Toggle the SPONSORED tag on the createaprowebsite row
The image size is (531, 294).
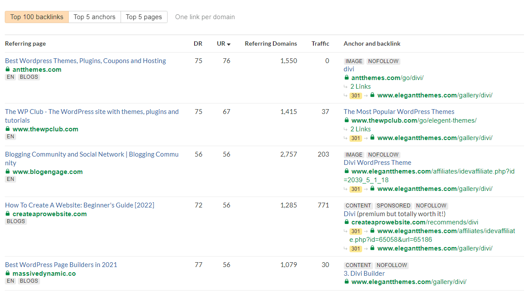(x=393, y=205)
